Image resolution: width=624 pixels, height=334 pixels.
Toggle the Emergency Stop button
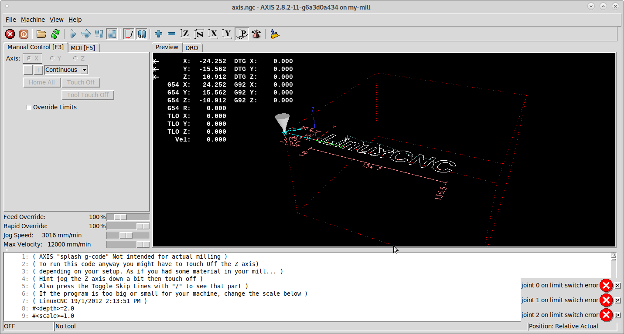[x=10, y=34]
